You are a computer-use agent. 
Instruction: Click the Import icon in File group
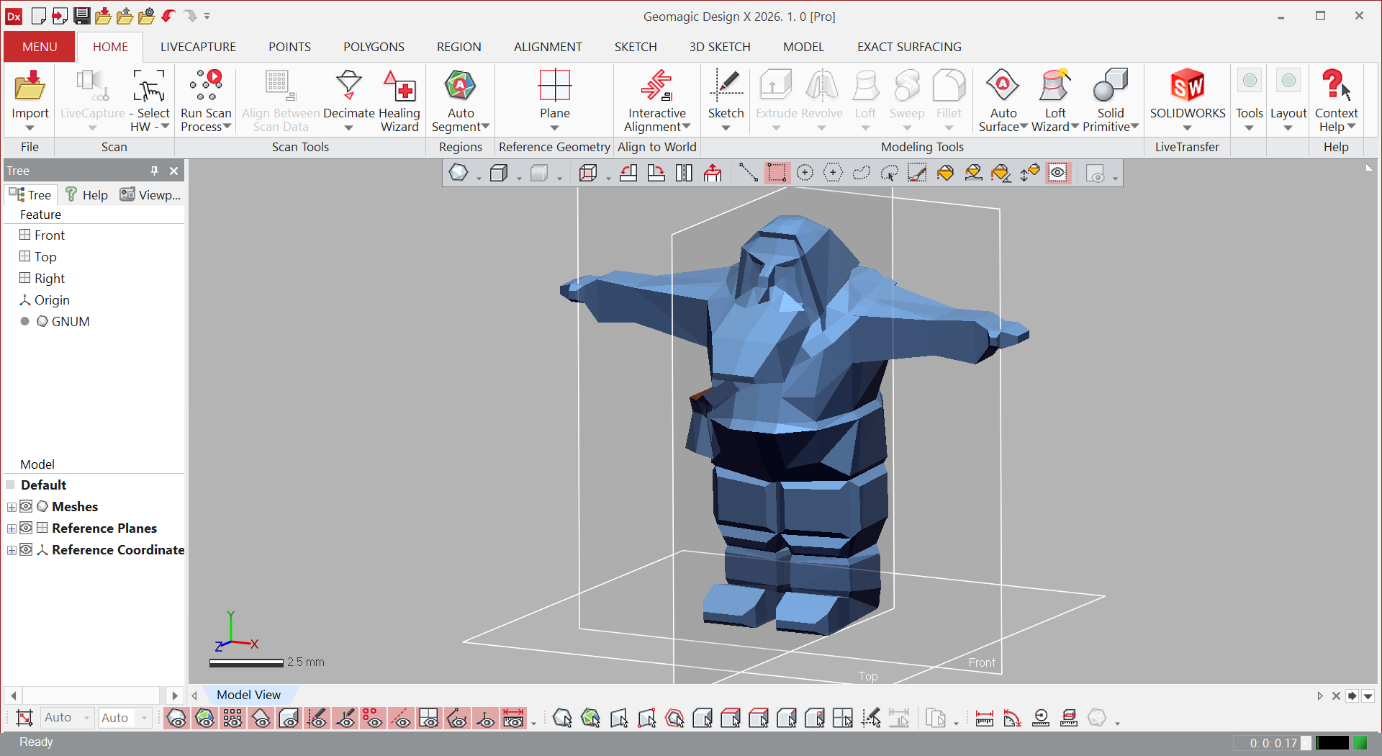click(30, 86)
